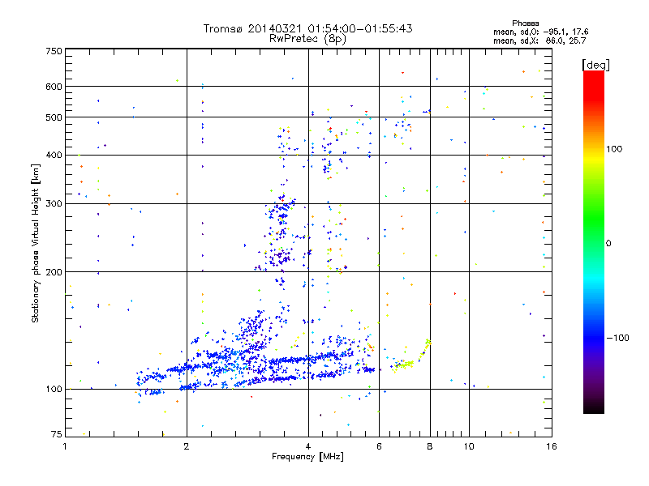
Task: Click the colorbar tick label '0'
Action: (x=608, y=244)
